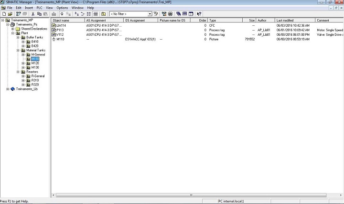The width and height of the screenshot is (344, 204).
Task: Select the Small Icons view button
Action: [x=83, y=14]
